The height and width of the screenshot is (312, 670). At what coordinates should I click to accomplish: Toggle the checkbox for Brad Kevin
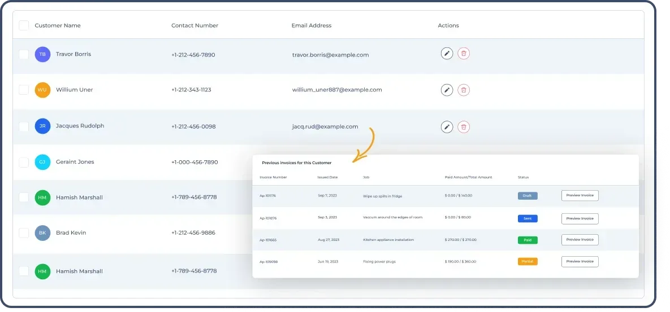pyautogui.click(x=24, y=233)
